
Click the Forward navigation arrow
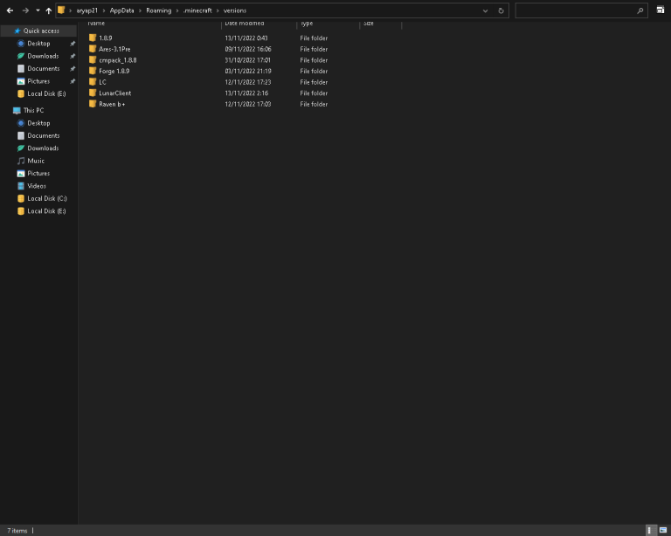(x=25, y=10)
